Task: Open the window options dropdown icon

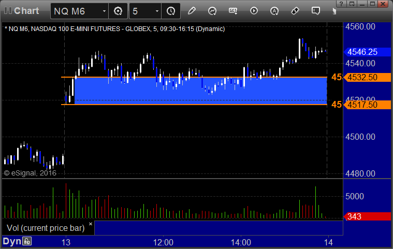Action: 352,4
